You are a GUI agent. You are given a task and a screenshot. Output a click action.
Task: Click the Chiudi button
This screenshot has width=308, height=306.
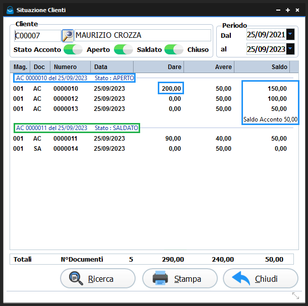tap(261, 278)
